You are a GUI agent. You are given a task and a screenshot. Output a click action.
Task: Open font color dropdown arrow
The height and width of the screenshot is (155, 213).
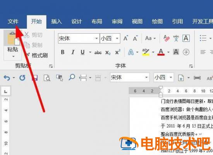coord(168,52)
